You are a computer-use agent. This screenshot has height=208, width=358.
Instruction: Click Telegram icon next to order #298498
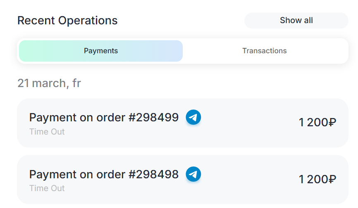[x=193, y=174]
